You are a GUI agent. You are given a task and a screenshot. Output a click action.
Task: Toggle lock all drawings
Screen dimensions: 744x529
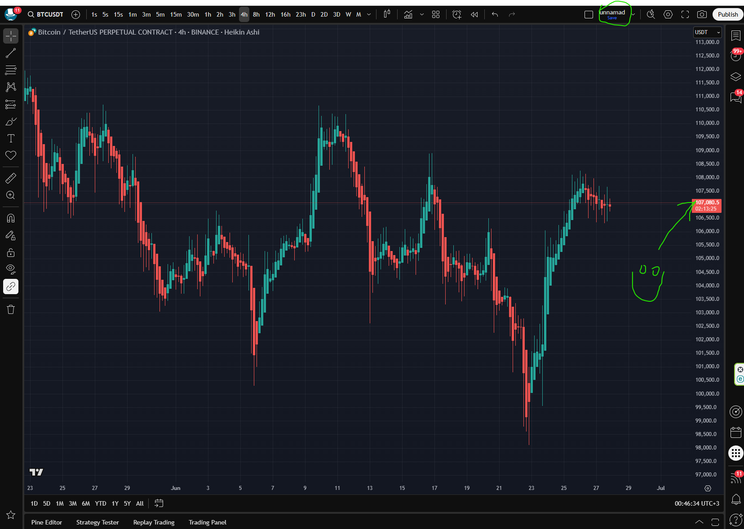[11, 253]
